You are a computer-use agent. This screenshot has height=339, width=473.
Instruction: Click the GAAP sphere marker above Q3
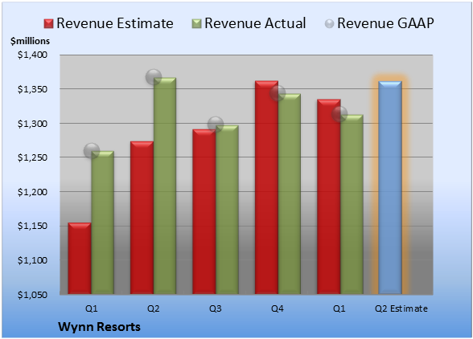pos(216,125)
